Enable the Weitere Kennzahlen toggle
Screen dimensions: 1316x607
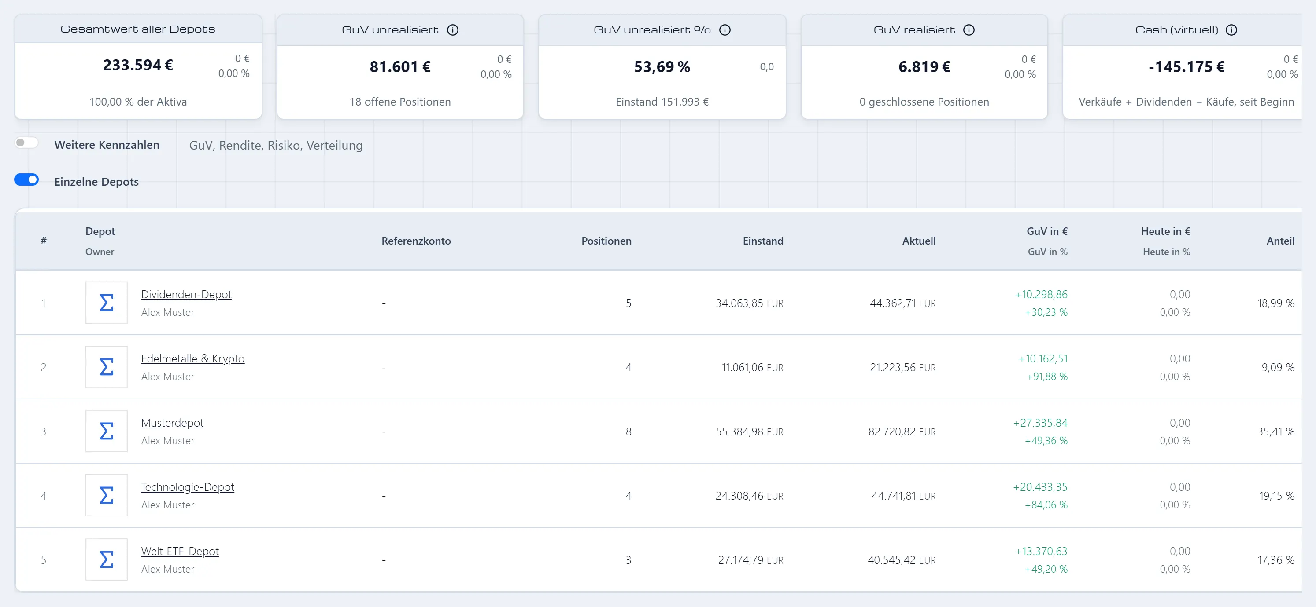point(26,143)
